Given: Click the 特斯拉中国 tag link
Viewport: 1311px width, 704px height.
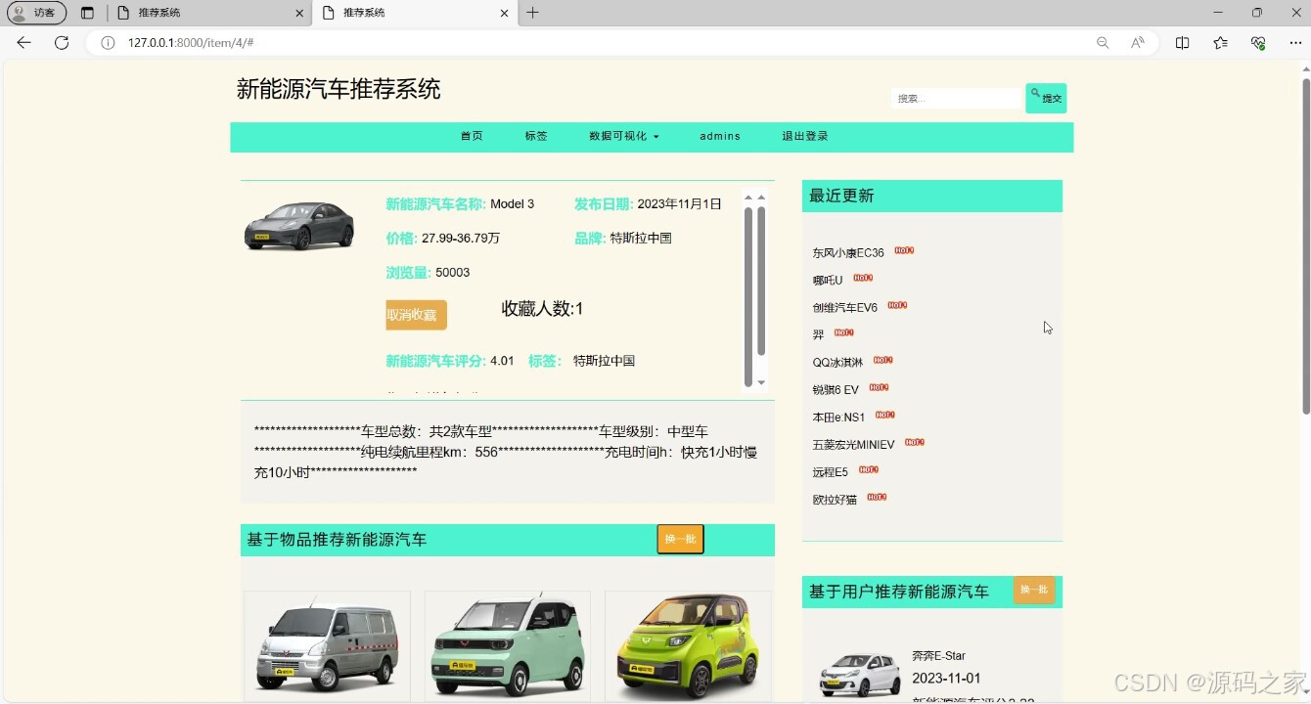Looking at the screenshot, I should pyautogui.click(x=604, y=361).
